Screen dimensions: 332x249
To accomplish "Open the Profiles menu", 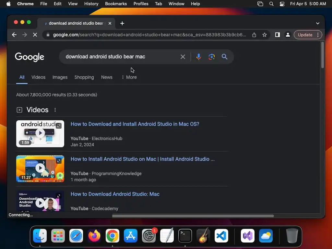I will tap(141, 4).
